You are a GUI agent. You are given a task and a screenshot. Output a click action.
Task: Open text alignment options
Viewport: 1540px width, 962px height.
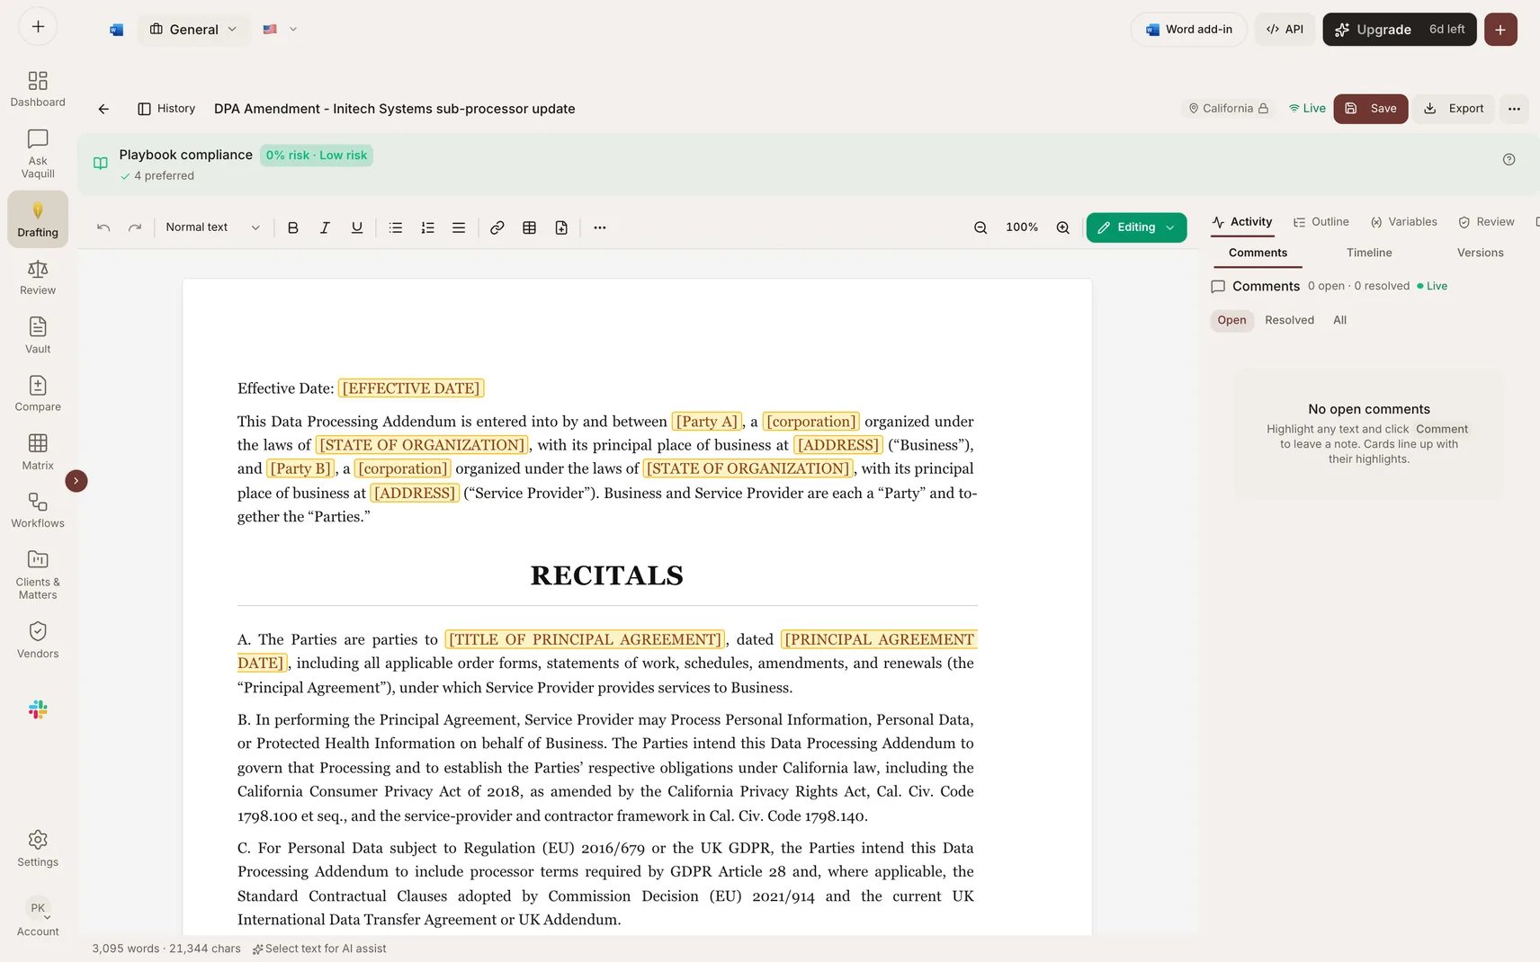click(459, 227)
